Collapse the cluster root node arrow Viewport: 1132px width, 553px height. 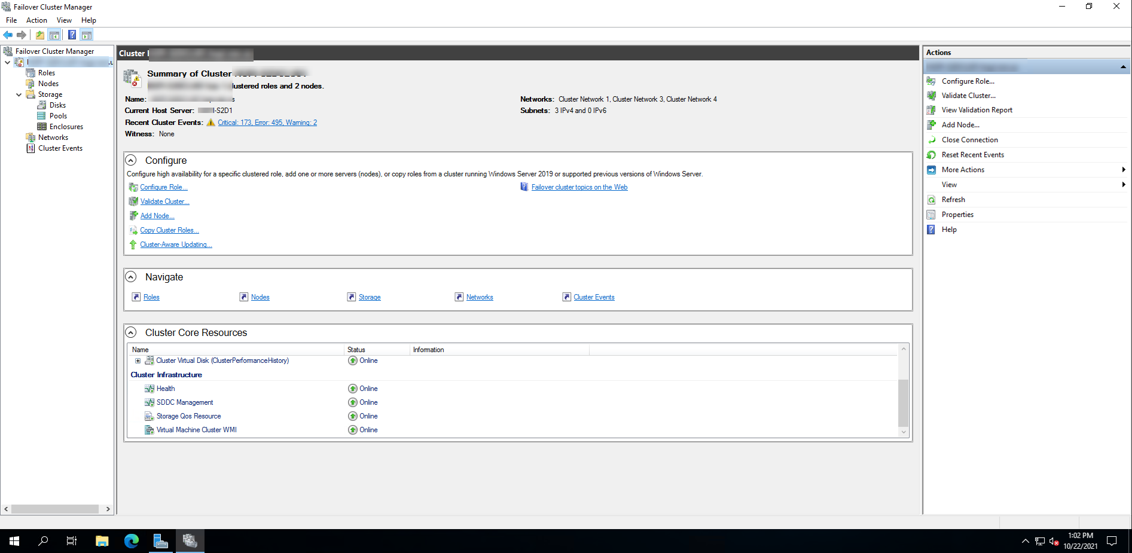[x=7, y=62]
